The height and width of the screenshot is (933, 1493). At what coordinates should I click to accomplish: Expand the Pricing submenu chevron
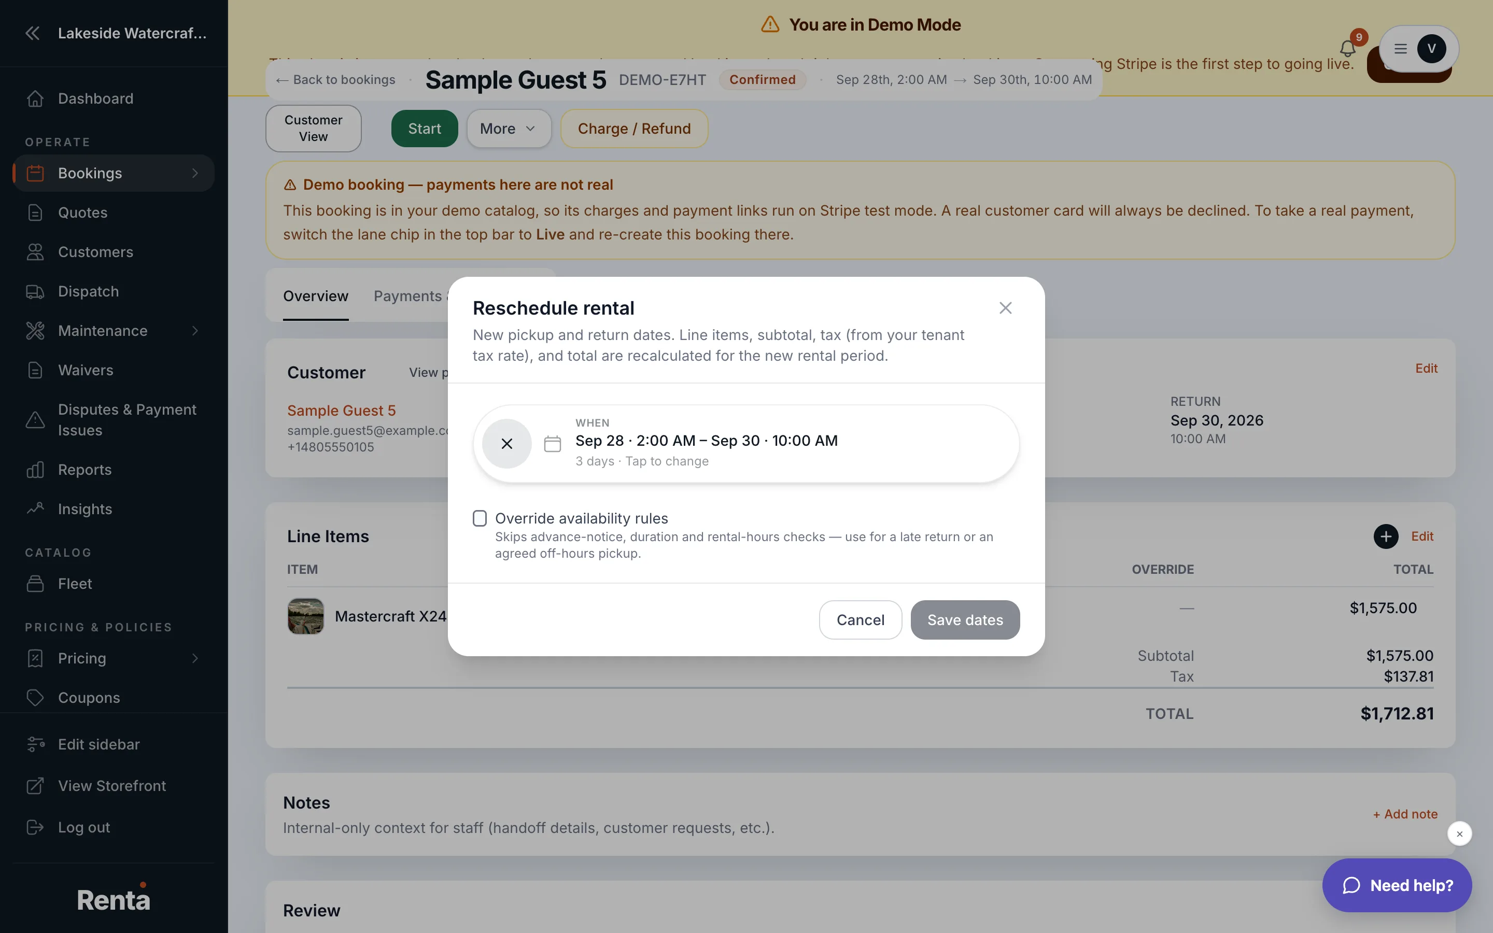pos(195,658)
